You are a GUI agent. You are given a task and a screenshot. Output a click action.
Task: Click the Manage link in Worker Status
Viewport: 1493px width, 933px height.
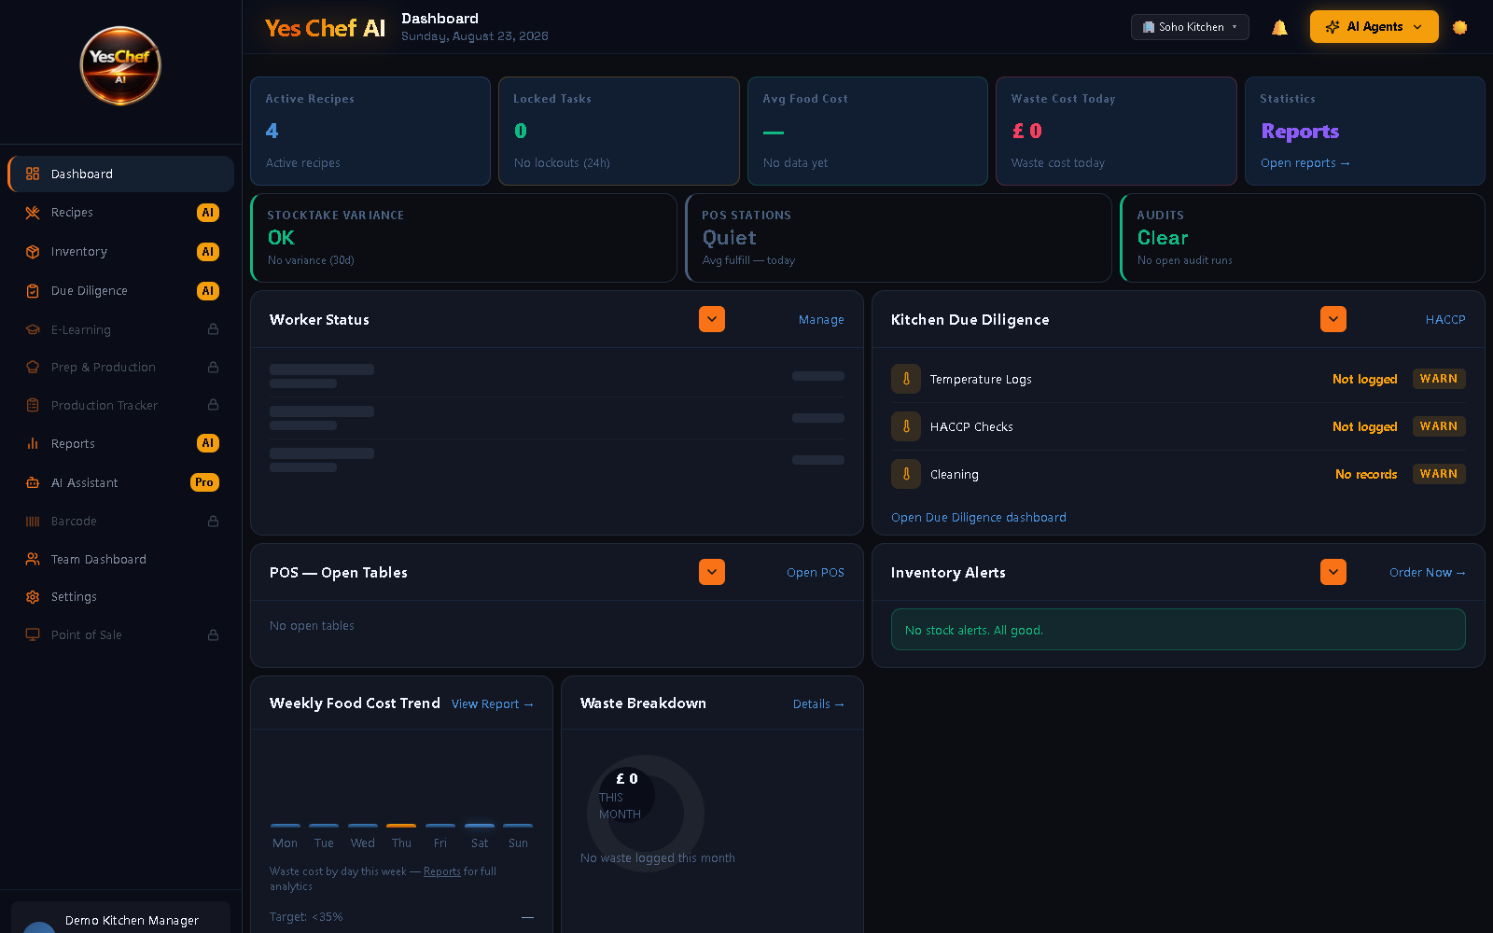pyautogui.click(x=821, y=320)
